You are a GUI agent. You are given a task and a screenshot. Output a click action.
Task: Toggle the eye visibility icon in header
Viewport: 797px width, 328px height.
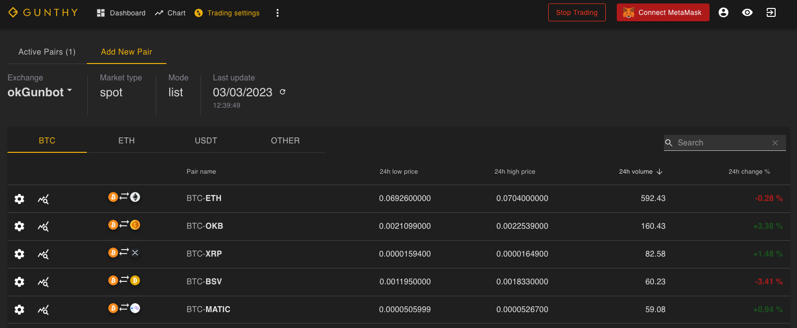(x=747, y=12)
